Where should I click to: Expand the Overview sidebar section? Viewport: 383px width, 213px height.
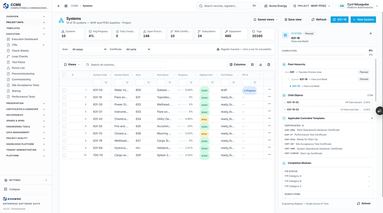tap(26, 16)
